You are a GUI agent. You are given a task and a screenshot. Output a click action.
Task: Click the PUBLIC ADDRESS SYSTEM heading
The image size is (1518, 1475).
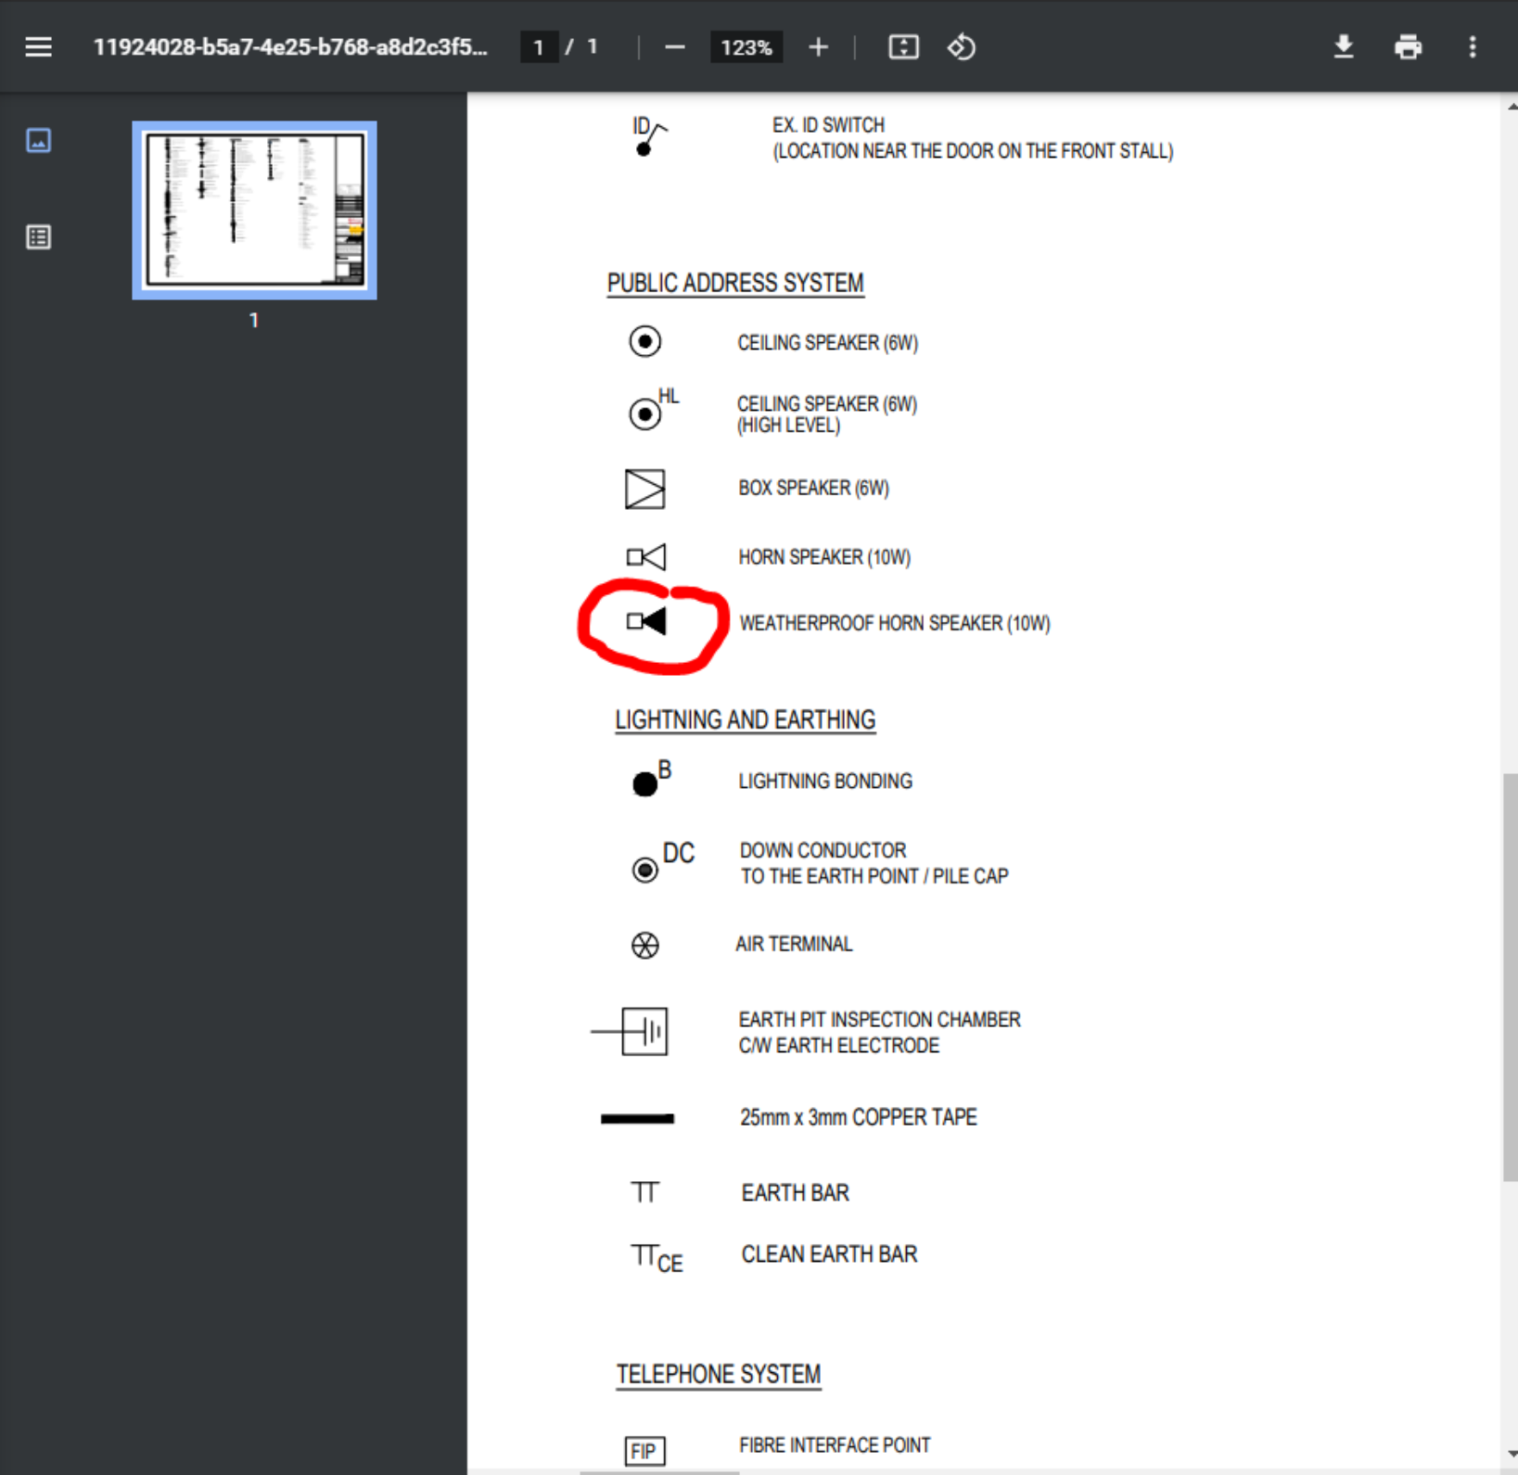tap(734, 283)
